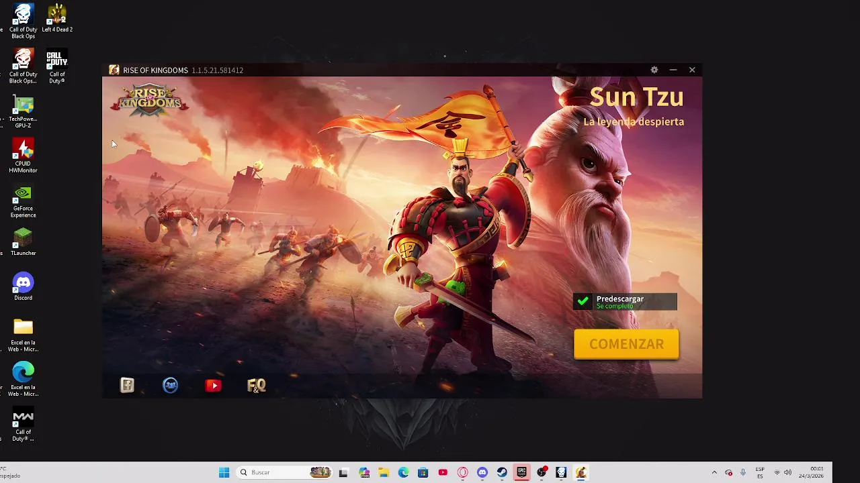The image size is (860, 483).
Task: Minimize the Rise of Kingdoms launcher
Action: (673, 70)
